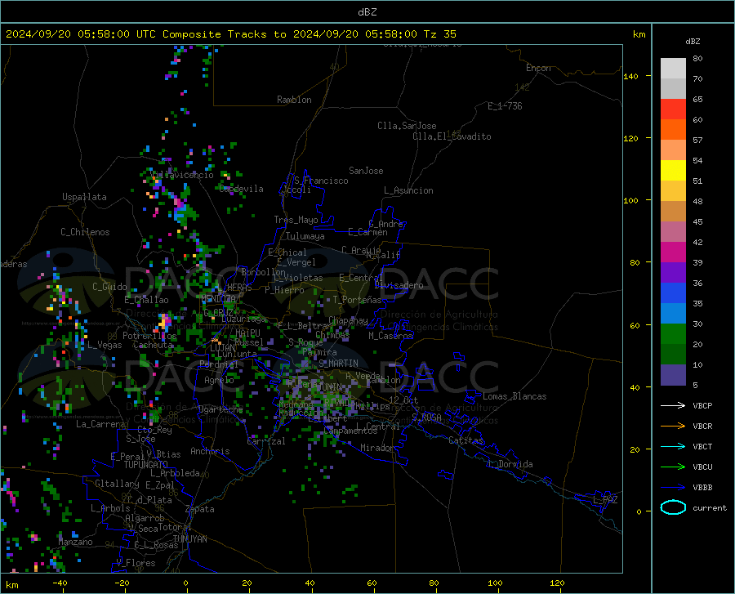Click the Capdevila label
The image size is (735, 594).
[x=241, y=189]
